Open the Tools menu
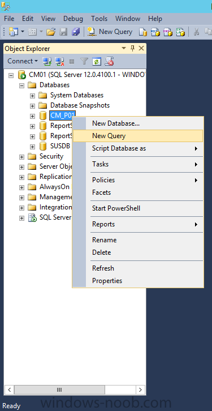This screenshot has height=411, width=212. click(x=99, y=19)
